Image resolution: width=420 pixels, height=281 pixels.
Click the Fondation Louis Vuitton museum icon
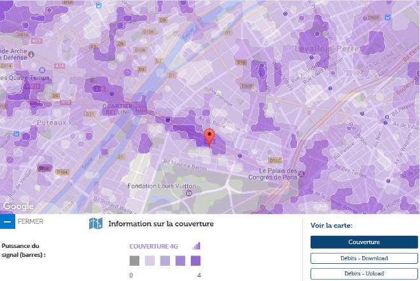point(189,193)
